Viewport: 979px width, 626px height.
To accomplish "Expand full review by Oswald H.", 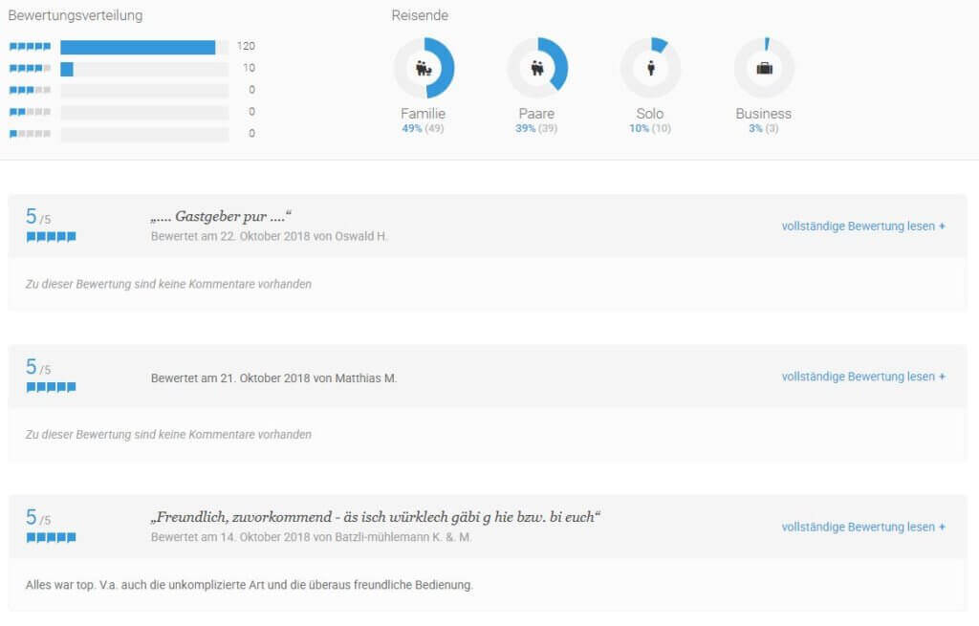I will (863, 227).
